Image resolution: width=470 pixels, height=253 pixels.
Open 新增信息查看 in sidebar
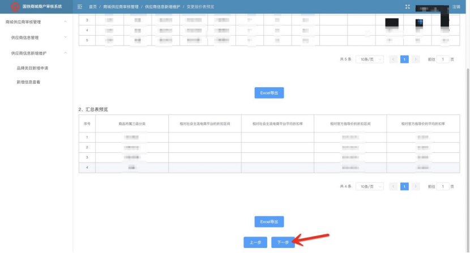click(x=28, y=82)
